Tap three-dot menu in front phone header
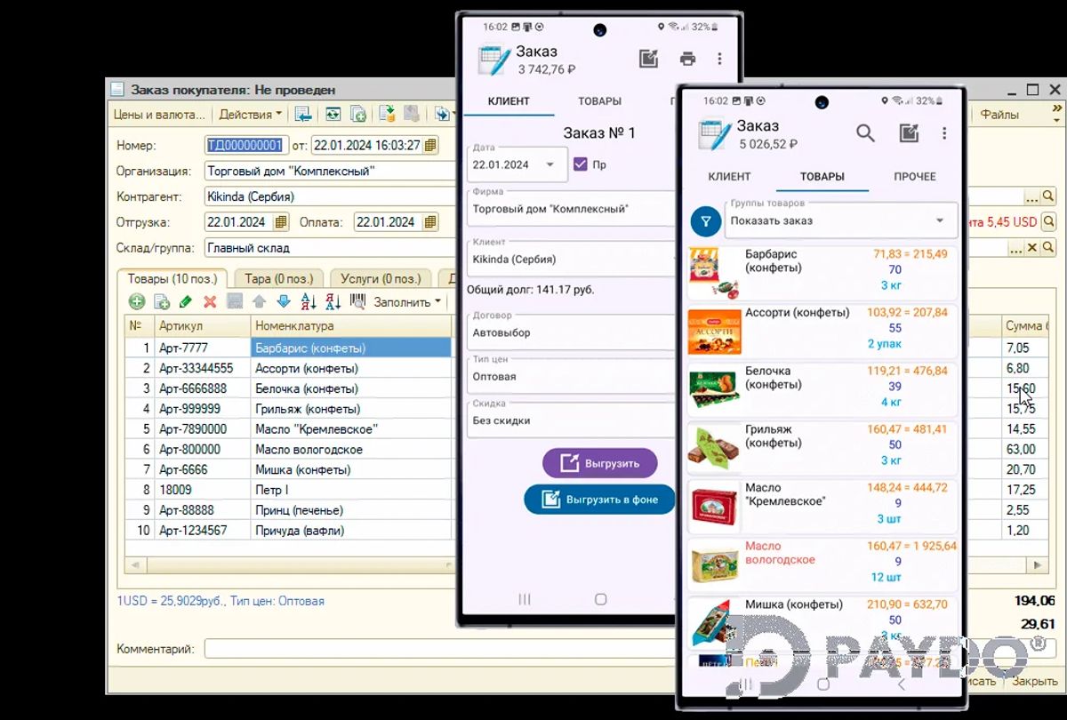The height and width of the screenshot is (720, 1067). click(x=944, y=133)
